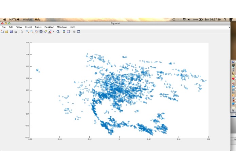Click the battery 100% indicator
Screen dimensions: 236x168
click(198, 19)
